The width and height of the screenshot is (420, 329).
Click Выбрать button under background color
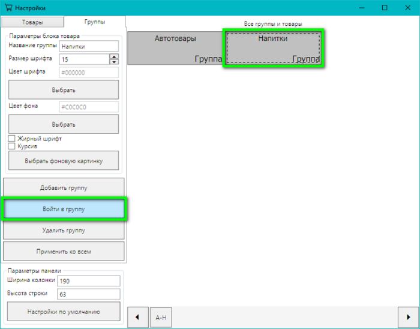(x=64, y=124)
